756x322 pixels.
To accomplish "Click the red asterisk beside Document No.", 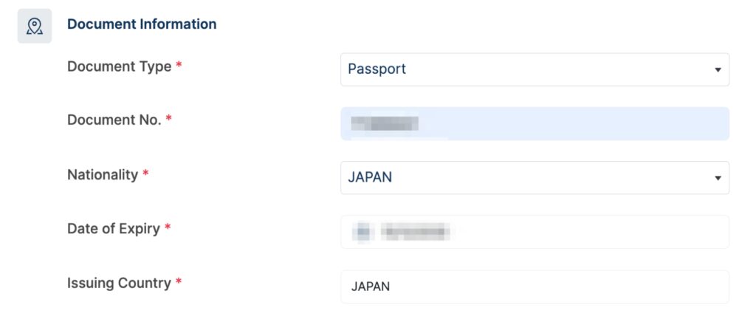I will (169, 119).
